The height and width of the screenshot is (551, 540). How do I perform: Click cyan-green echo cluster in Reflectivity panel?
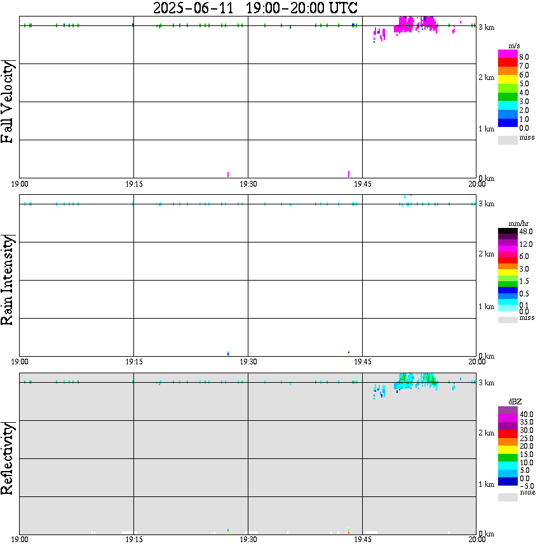[x=415, y=382]
